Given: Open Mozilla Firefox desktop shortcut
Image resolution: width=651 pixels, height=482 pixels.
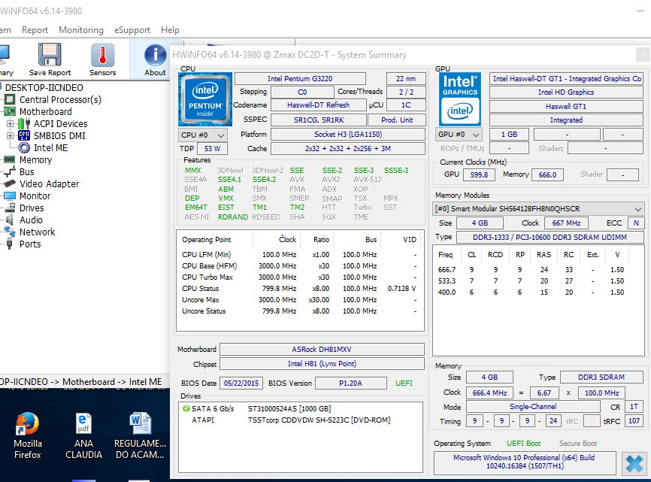Looking at the screenshot, I should pyautogui.click(x=27, y=436).
